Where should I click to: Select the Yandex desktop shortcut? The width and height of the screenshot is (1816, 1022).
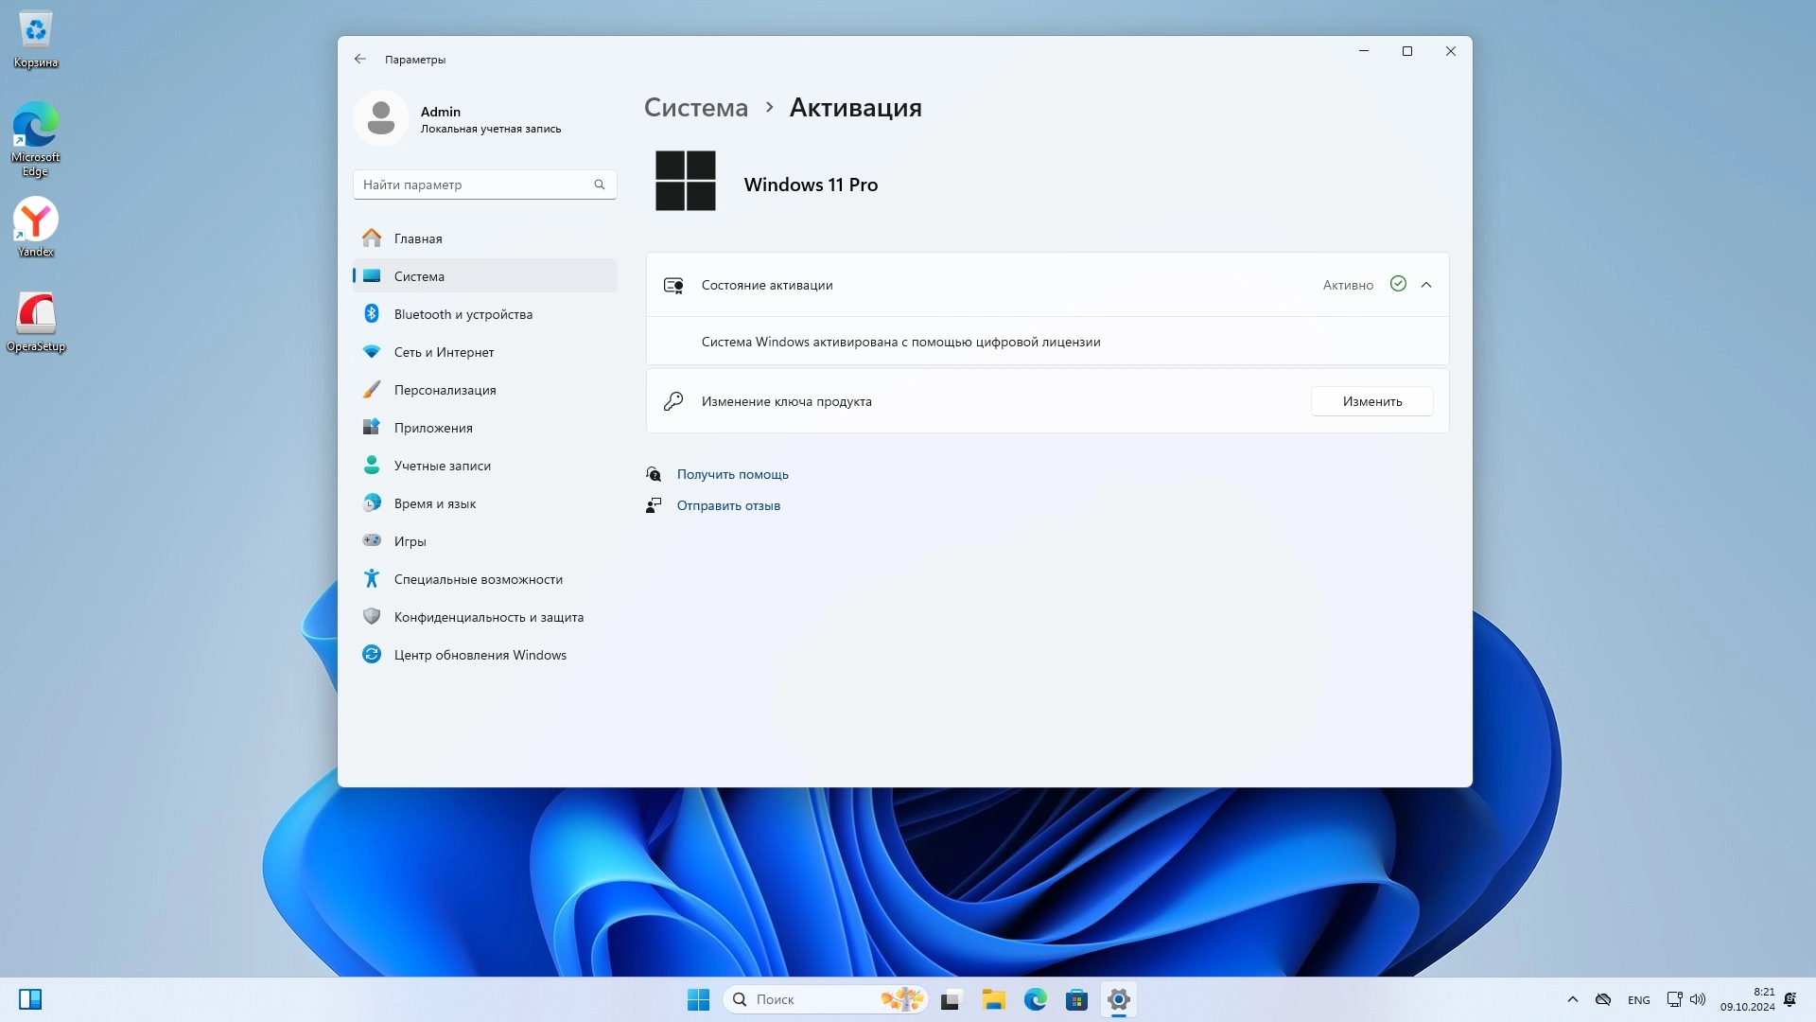[36, 227]
